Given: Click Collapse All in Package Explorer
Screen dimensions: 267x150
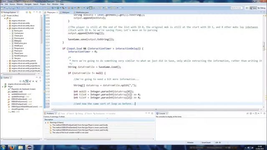Looking at the screenshot, I should (x=27, y=12).
